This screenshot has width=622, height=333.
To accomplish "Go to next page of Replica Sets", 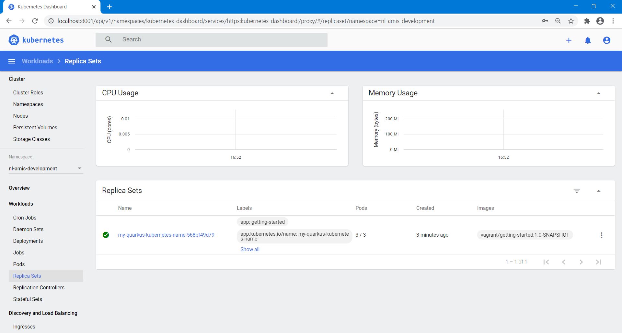I will (x=581, y=262).
